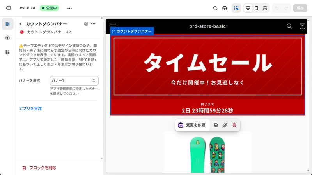Click the 今だけ開催中！お見逃しなく subtitle

coord(207,82)
